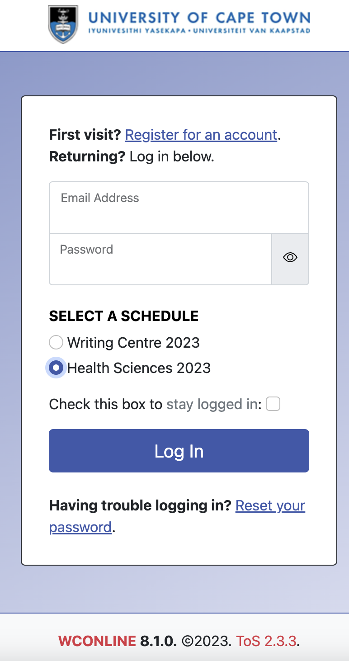Tick the stay logged in checkbox

273,404
